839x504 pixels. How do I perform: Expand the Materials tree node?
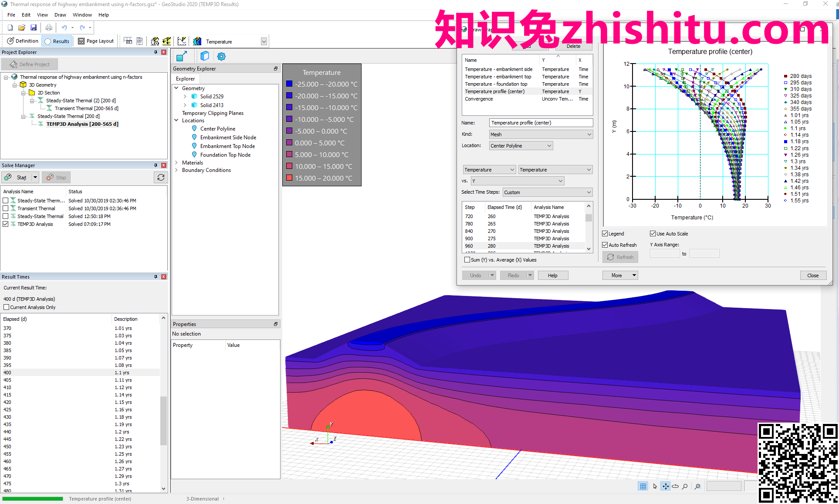[176, 163]
